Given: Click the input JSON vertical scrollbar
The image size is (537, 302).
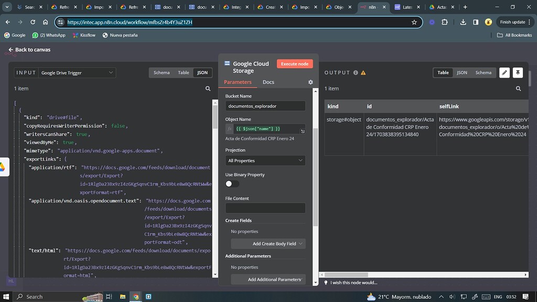Looking at the screenshot, I should (214, 117).
